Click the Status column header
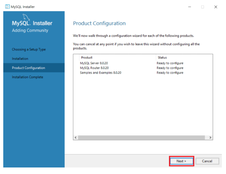The image size is (226, 174). click(184, 58)
